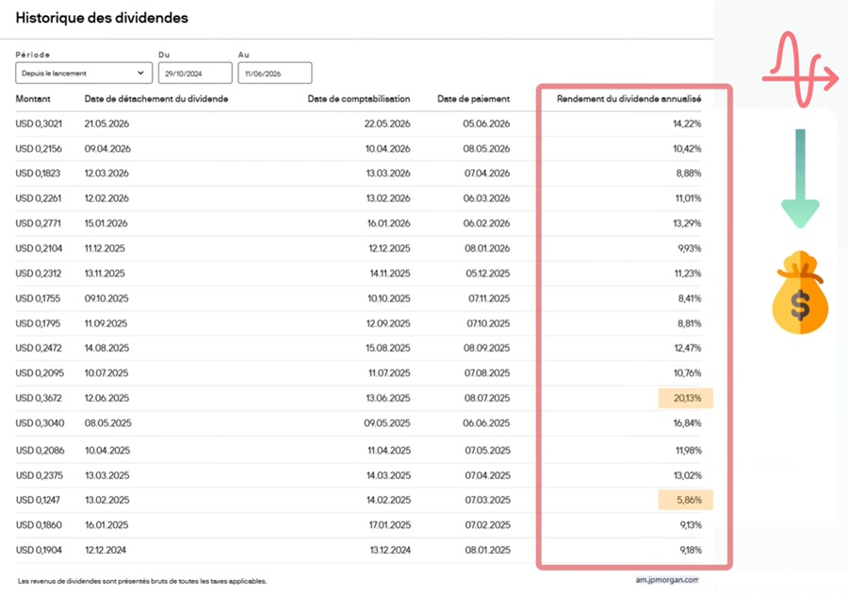Click the 9,18% yield value
Viewport: 848px width, 597px height.
tap(691, 550)
